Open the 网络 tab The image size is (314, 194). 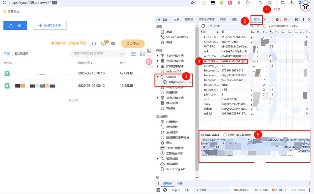pyautogui.click(x=223, y=19)
